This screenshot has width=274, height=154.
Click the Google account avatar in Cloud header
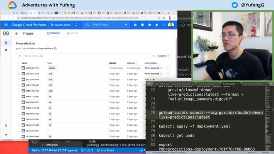171,25
